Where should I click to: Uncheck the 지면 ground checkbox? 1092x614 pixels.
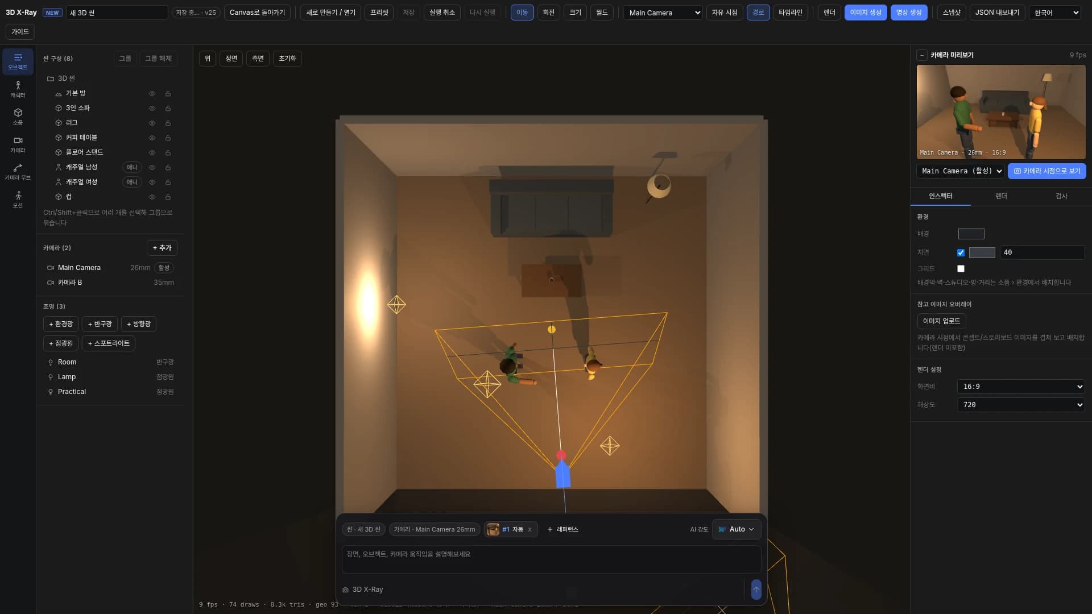pos(961,252)
